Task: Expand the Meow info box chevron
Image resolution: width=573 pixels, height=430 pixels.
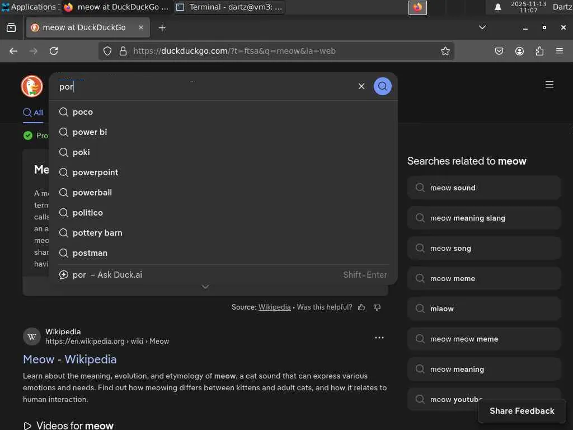Action: pyautogui.click(x=205, y=287)
